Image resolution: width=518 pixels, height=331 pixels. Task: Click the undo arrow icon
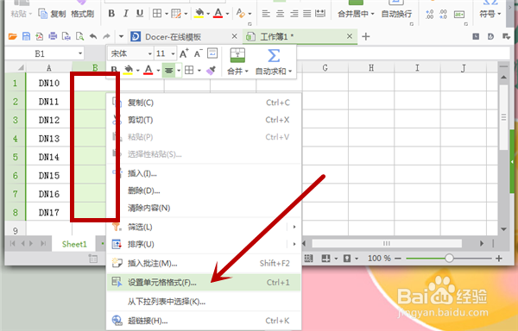click(x=93, y=36)
